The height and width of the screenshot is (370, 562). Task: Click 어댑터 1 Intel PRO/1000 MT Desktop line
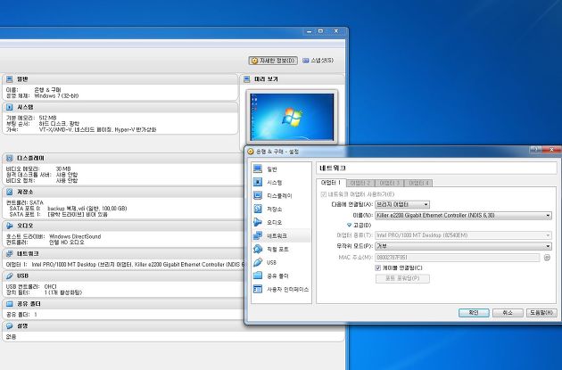(x=125, y=264)
